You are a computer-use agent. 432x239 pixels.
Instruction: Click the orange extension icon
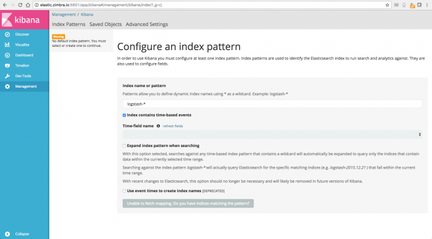[412, 5]
